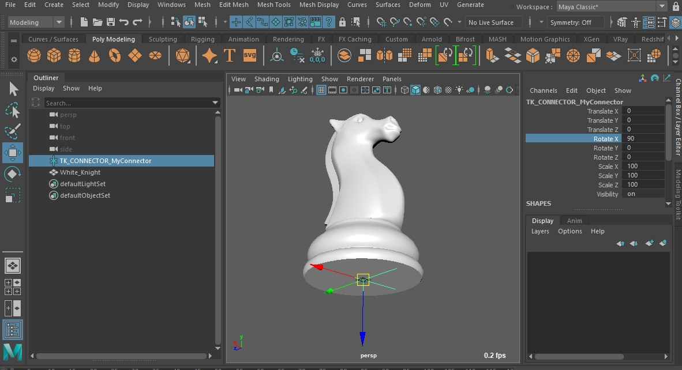Create a polygon sphere from the shelf
This screenshot has width=682, height=370.
(x=34, y=56)
